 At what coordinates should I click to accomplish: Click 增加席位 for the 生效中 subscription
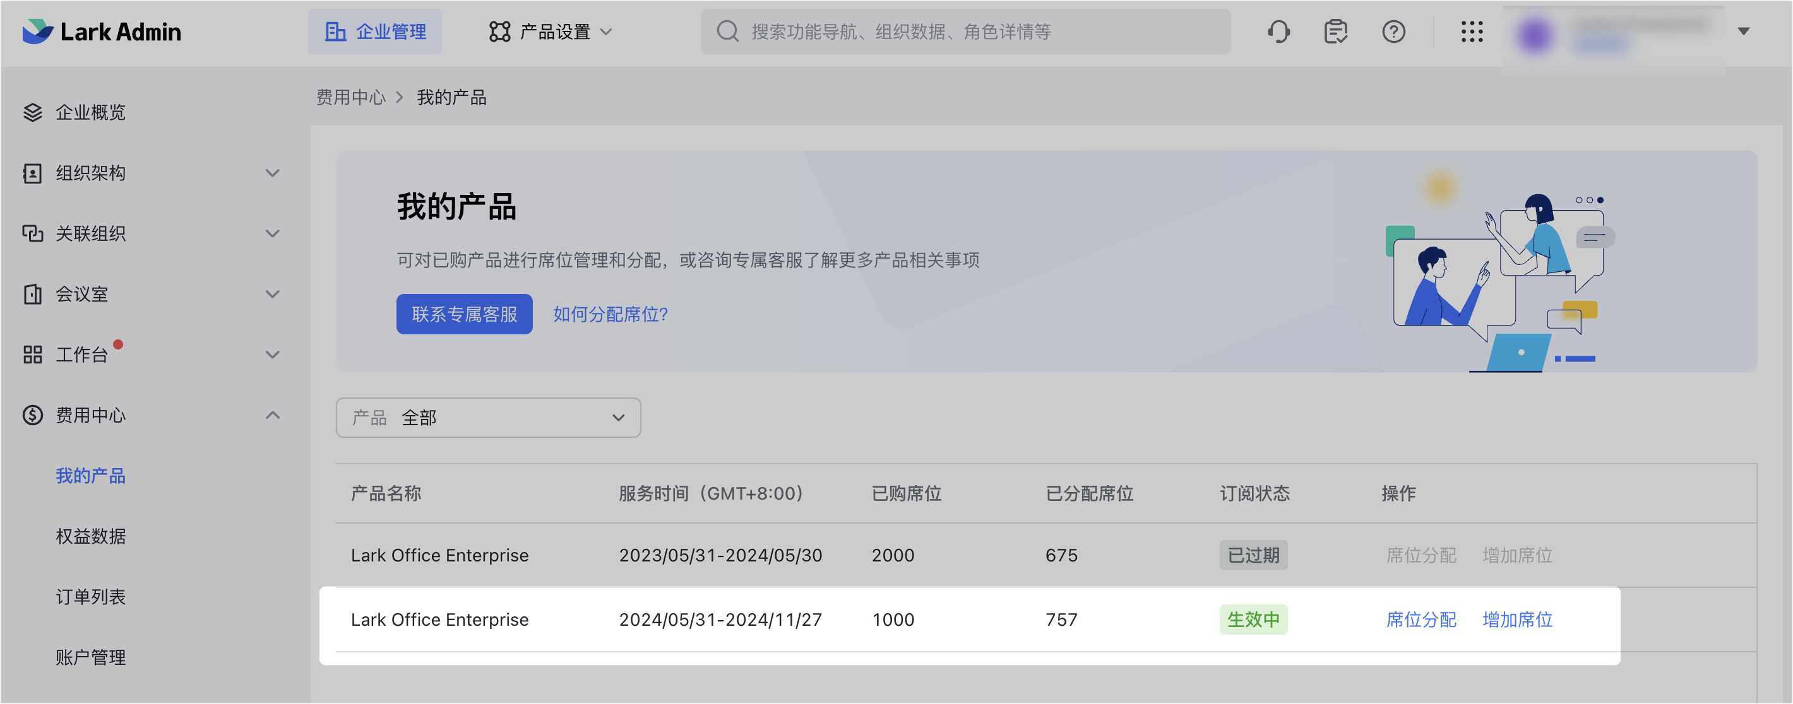(1517, 619)
